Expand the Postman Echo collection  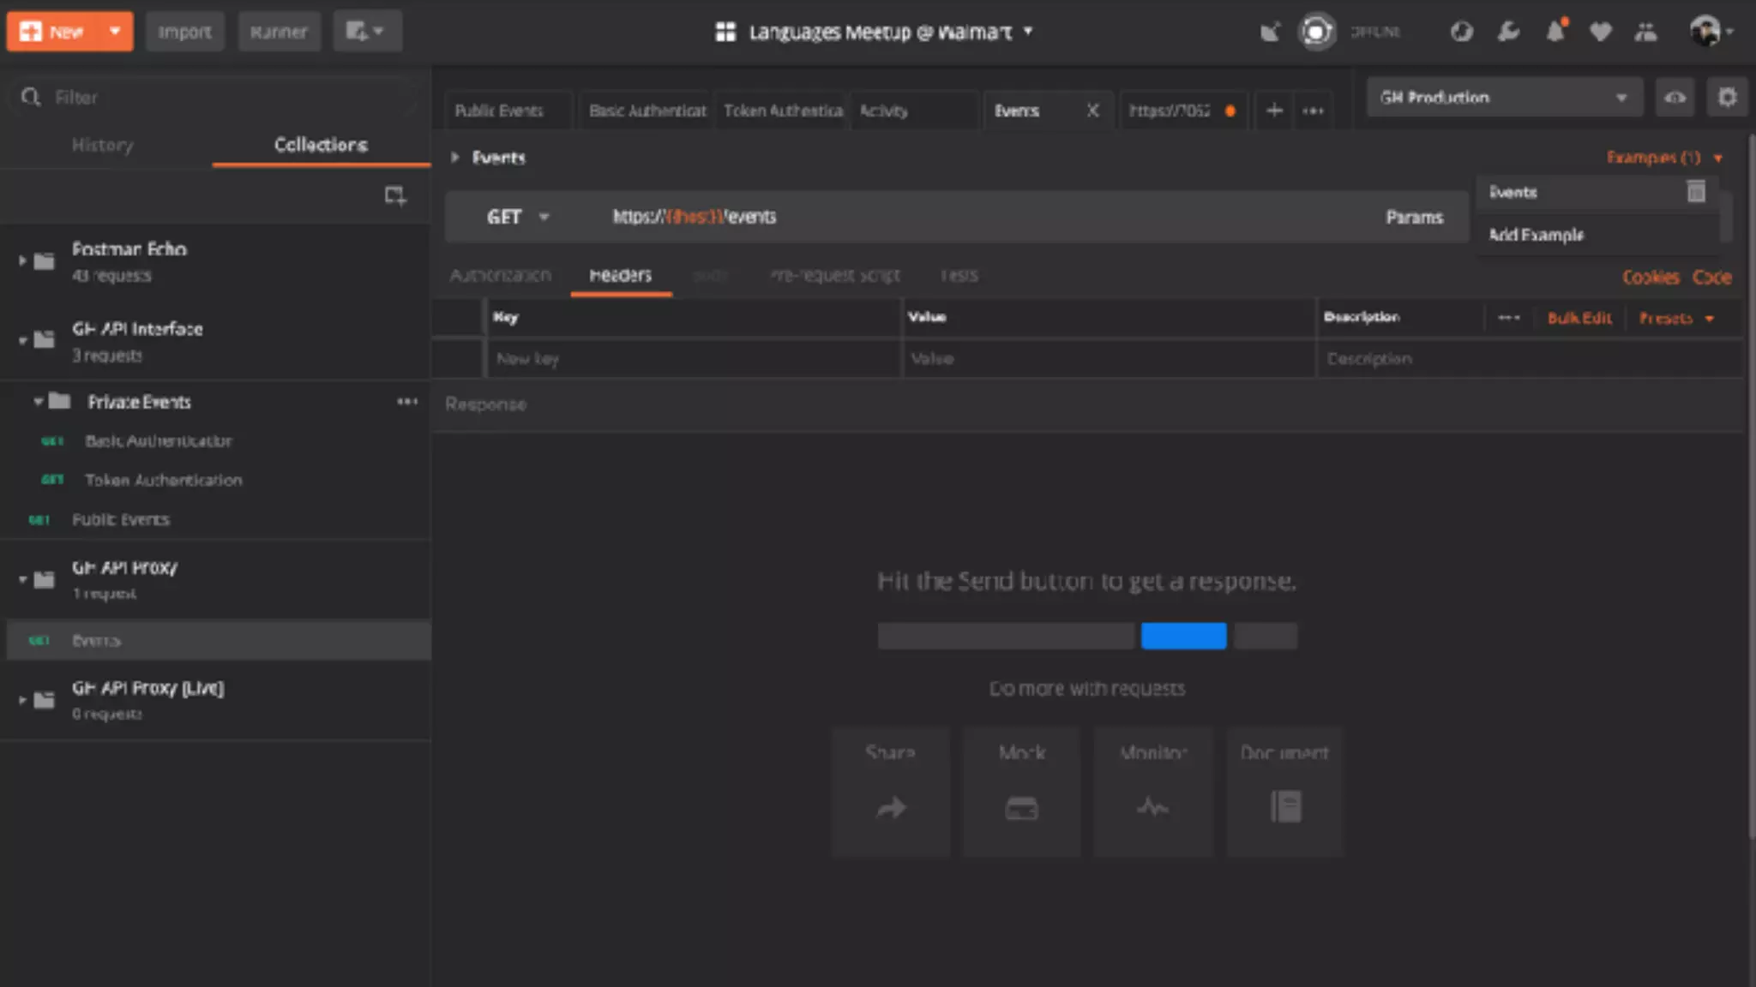[x=22, y=260]
